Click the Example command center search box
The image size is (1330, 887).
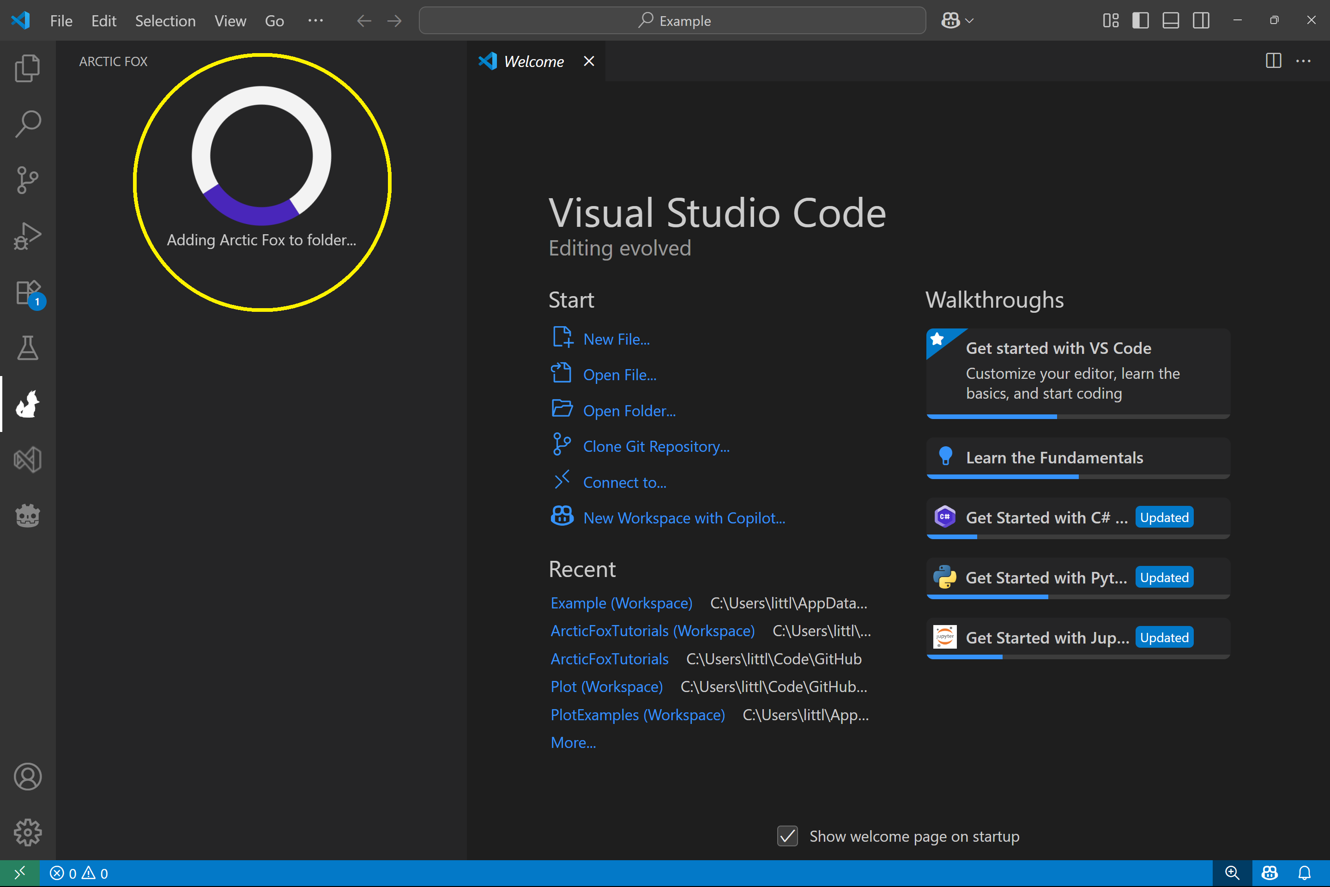(672, 21)
